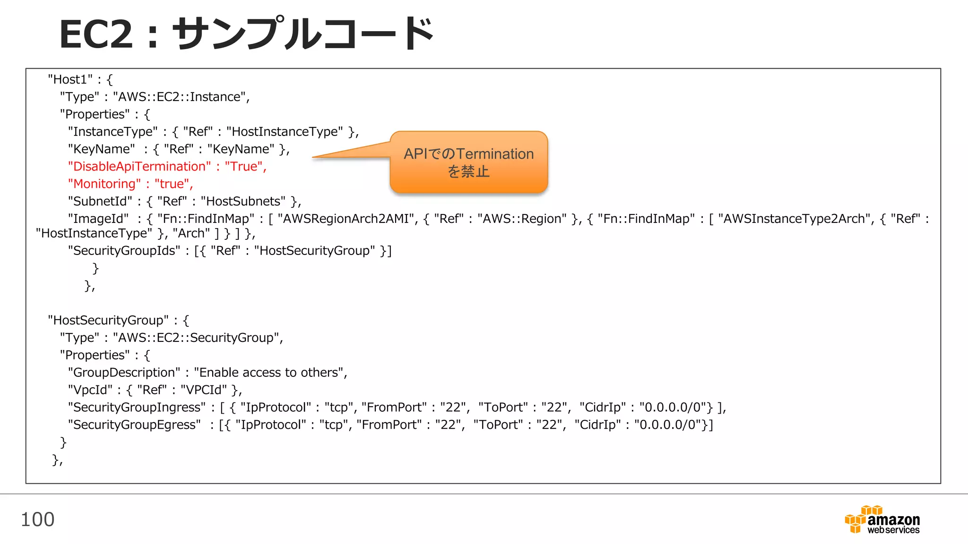Click the first '"Properties" : {' line under Host1
Image resolution: width=968 pixels, height=544 pixels.
pos(105,114)
